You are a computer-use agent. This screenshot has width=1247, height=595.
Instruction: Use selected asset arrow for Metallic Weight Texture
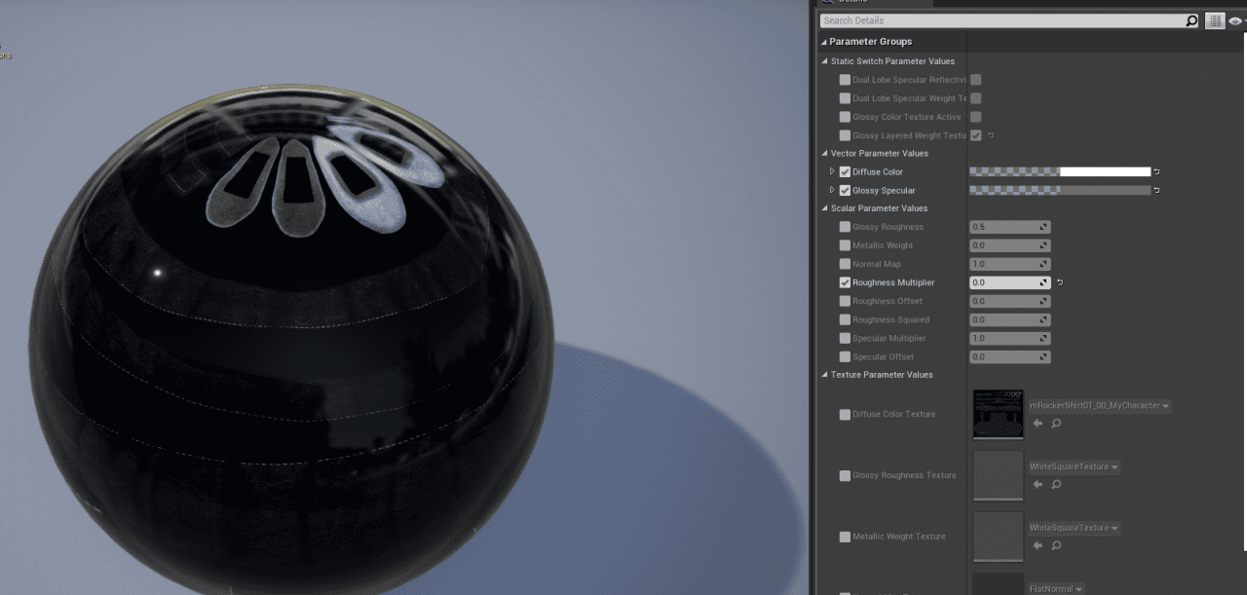[x=1038, y=545]
